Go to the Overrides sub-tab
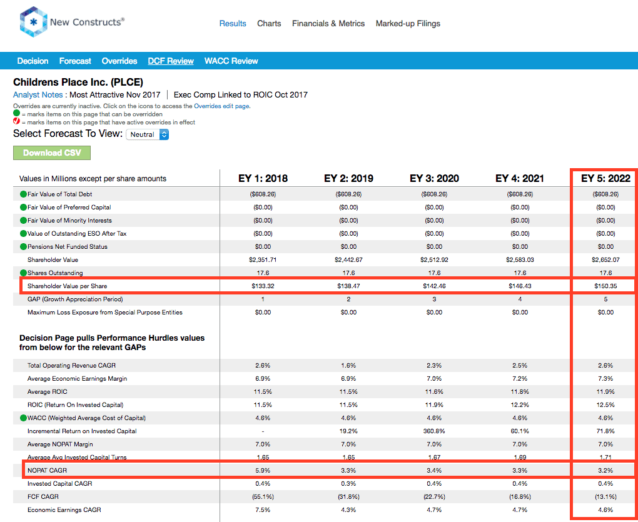The width and height of the screenshot is (638, 522). [119, 61]
